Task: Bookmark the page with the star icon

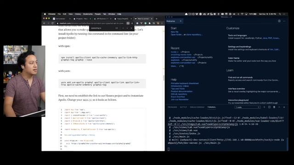Action: point(132,23)
